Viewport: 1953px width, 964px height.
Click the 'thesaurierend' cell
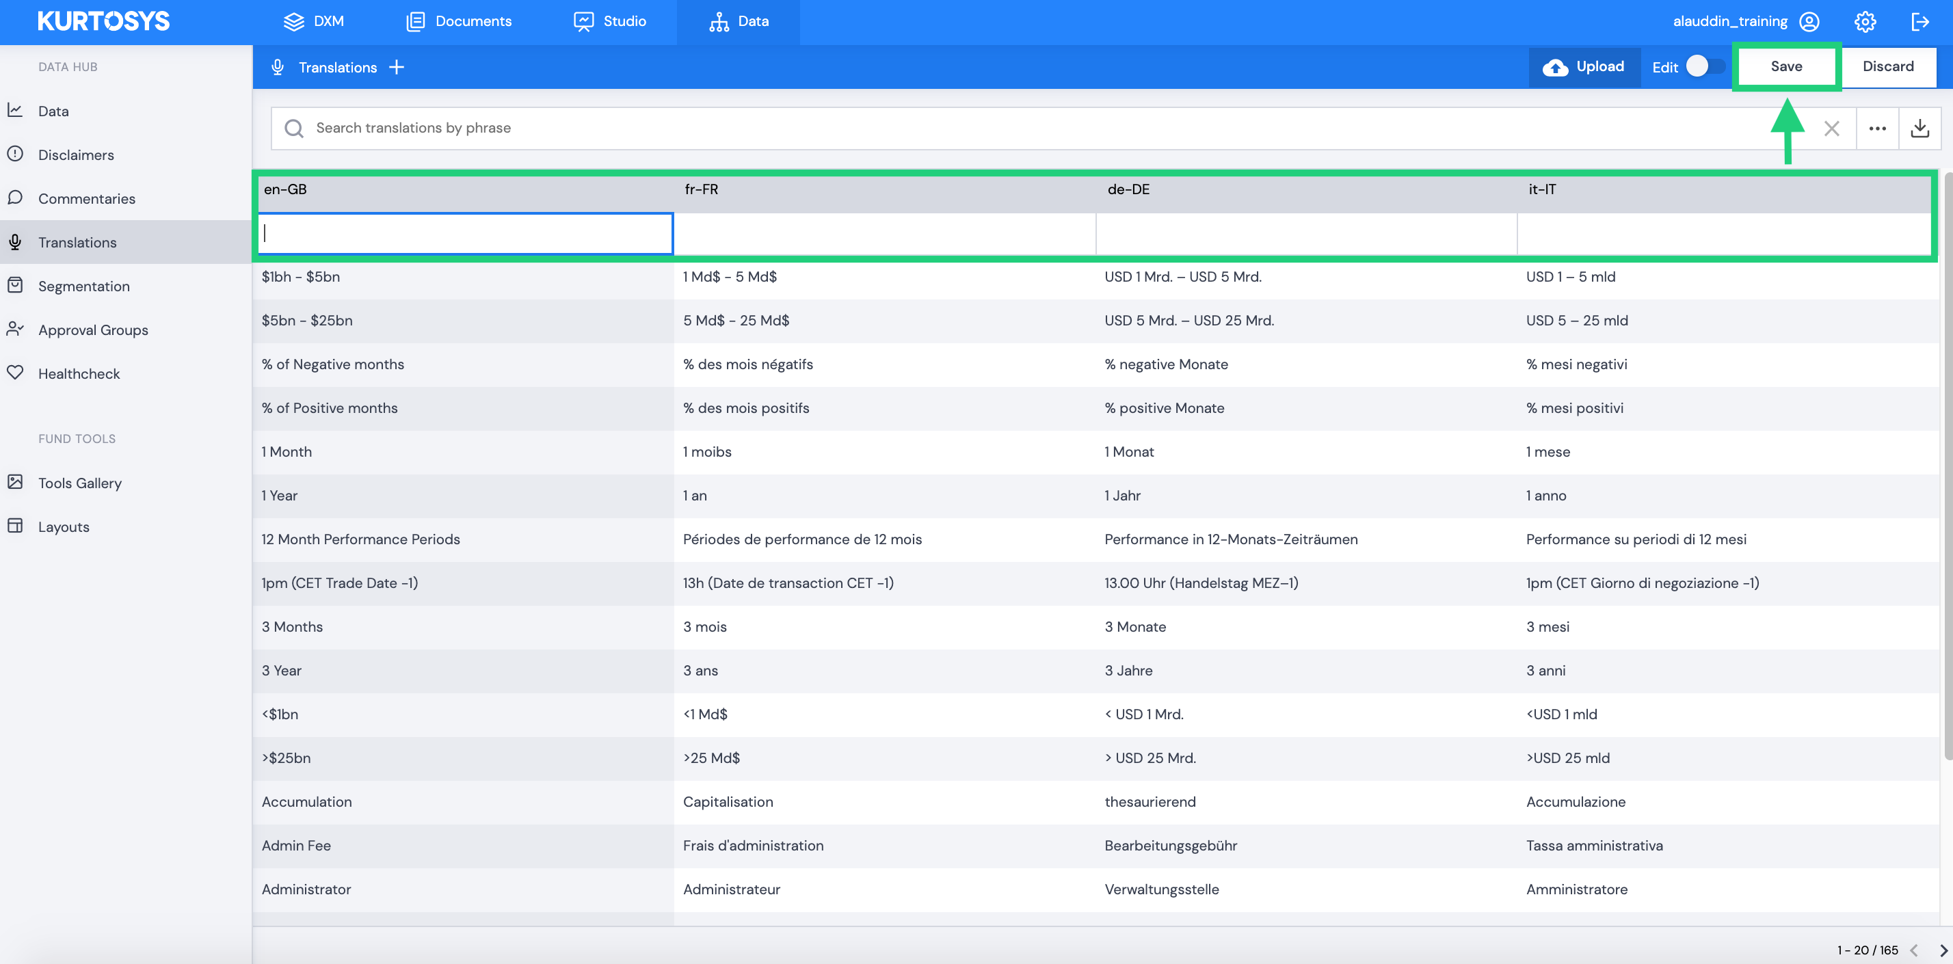point(1306,803)
